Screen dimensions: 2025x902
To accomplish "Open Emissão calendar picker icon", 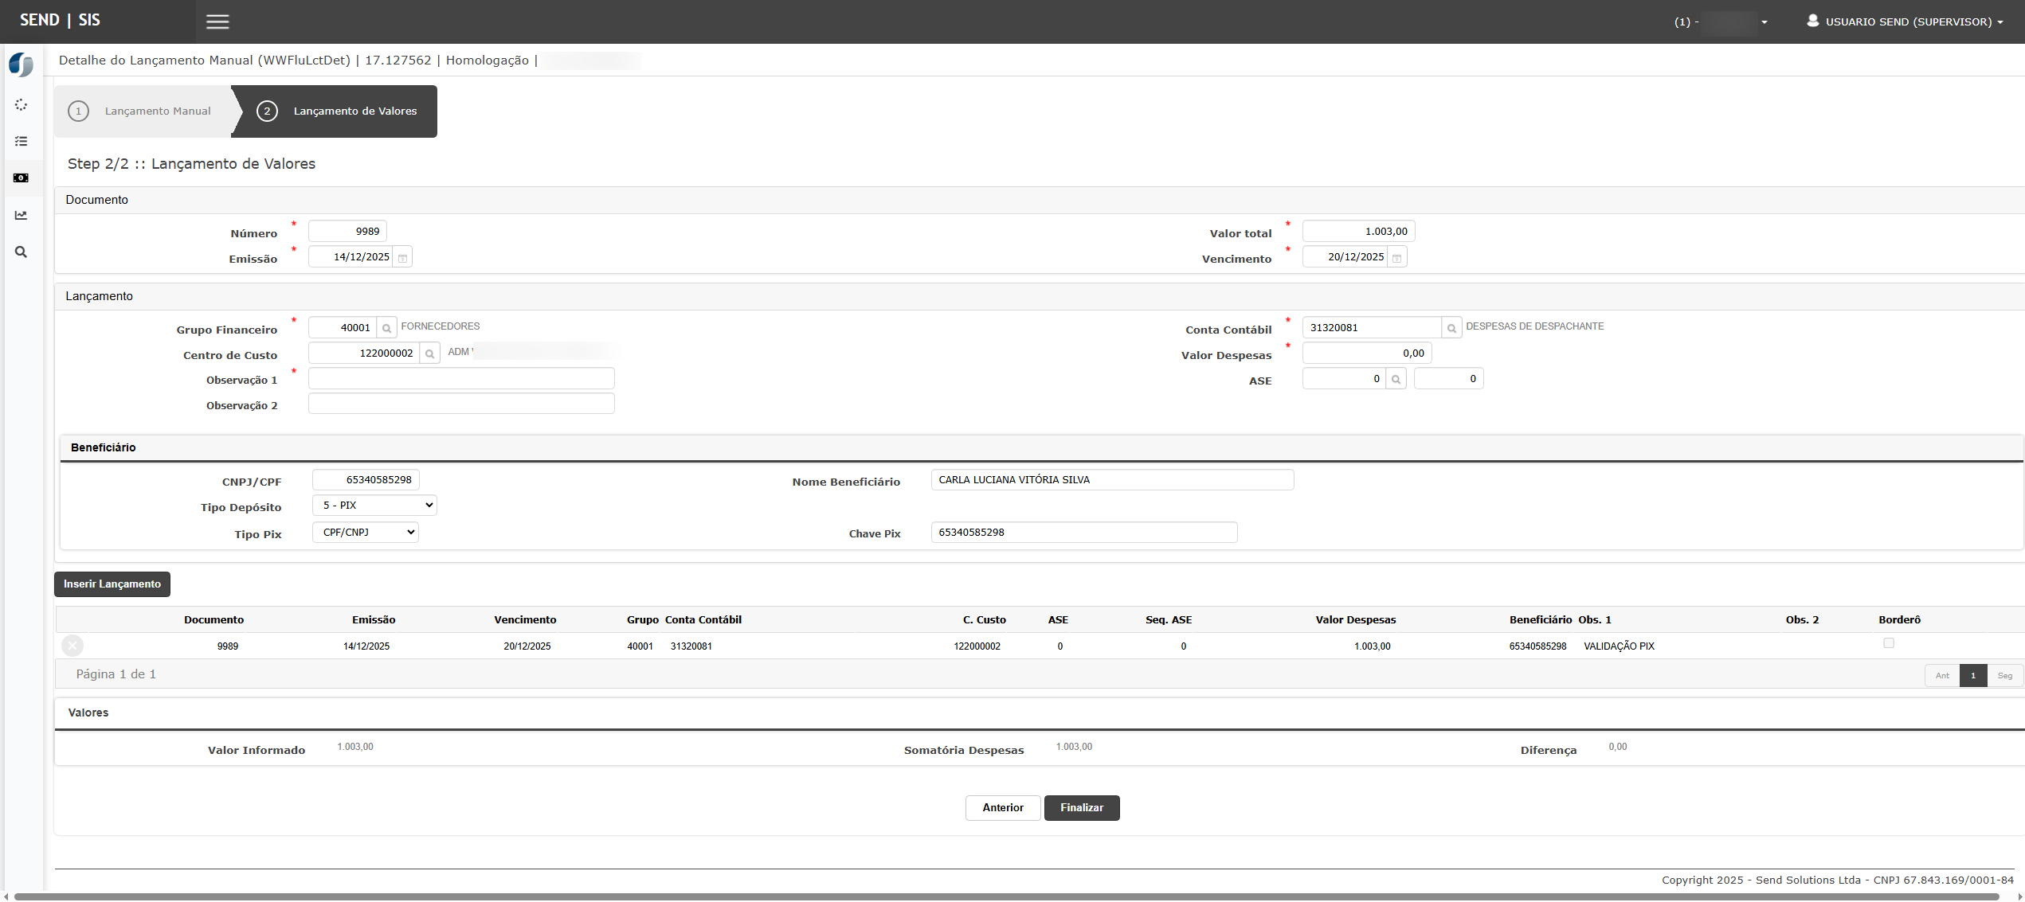I will (x=403, y=257).
